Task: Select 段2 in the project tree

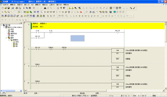Action: click(x=17, y=46)
